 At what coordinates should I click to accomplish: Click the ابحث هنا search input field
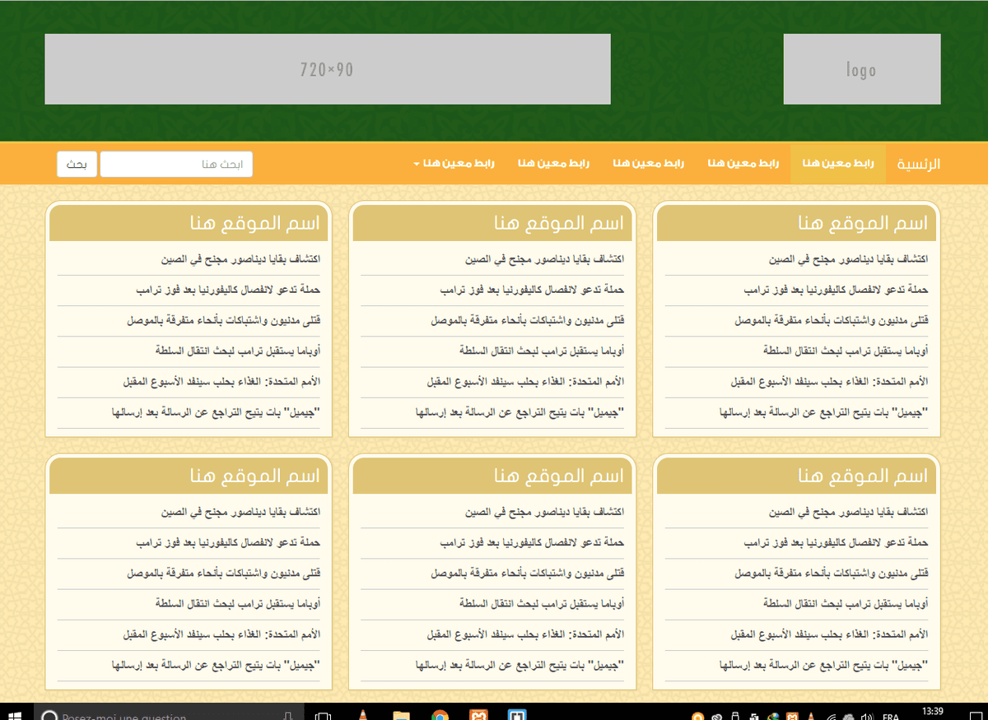176,165
